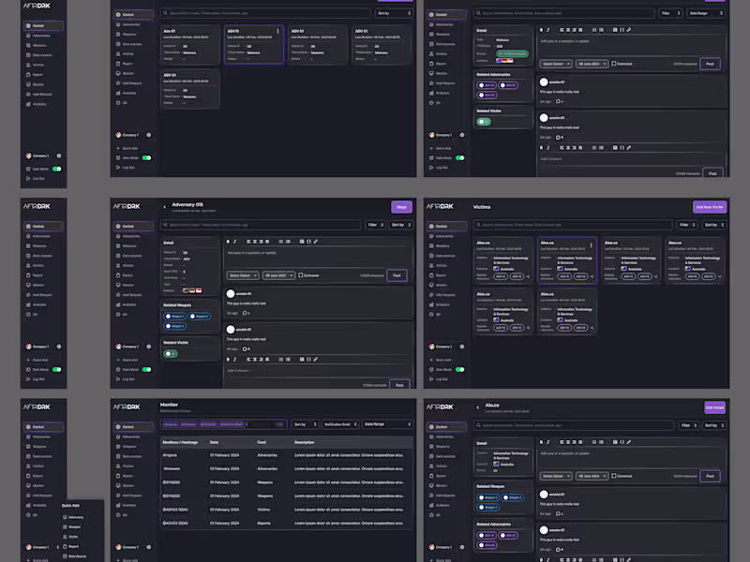Choose Adversary from the Quick Add menu
The width and height of the screenshot is (750, 562).
coord(75,517)
